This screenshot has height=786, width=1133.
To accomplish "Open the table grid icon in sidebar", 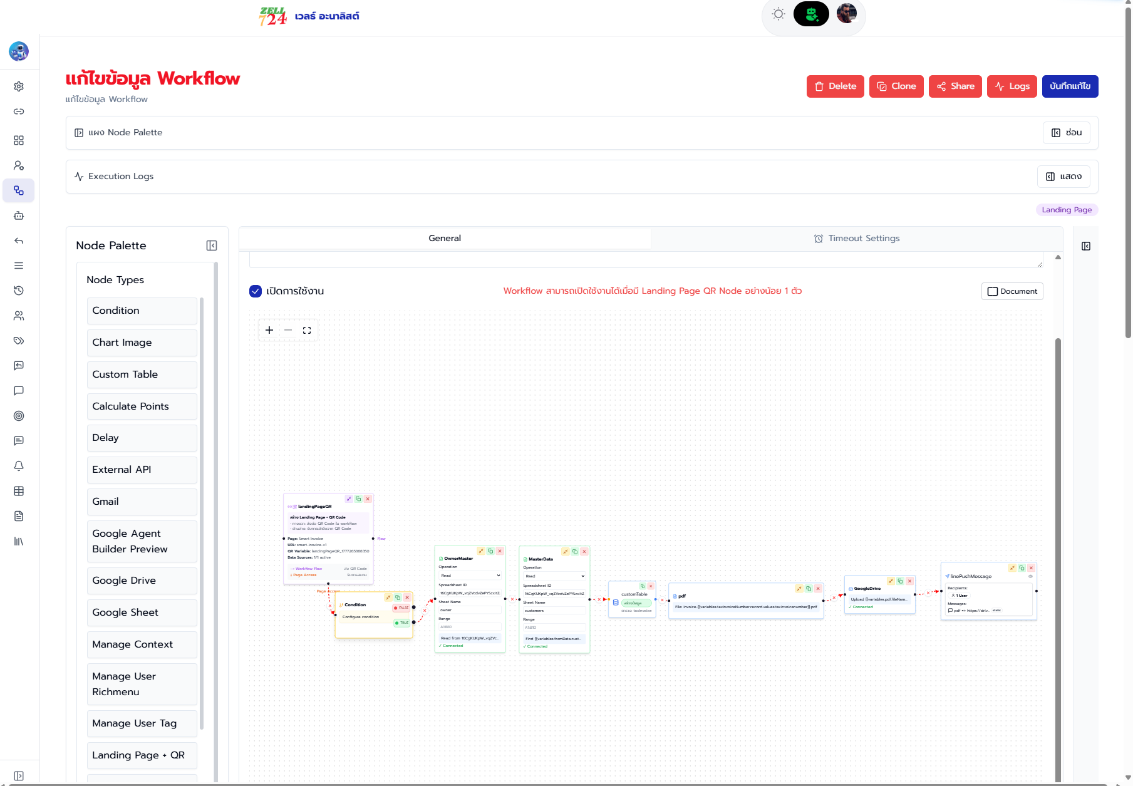I will tap(19, 491).
